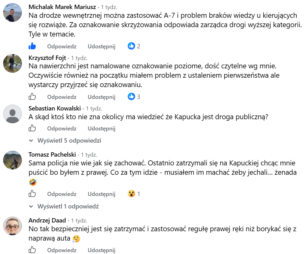The height and width of the screenshot is (254, 306).
Task: Reply to Sebastian Kowalski via Odpowiedz
Action: [62, 129]
